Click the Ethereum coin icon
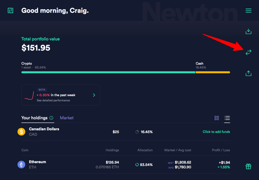This screenshot has width=259, height=180. 21,165
